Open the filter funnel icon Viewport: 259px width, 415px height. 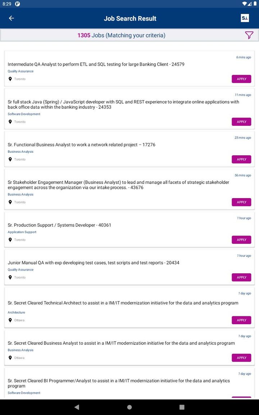click(249, 35)
